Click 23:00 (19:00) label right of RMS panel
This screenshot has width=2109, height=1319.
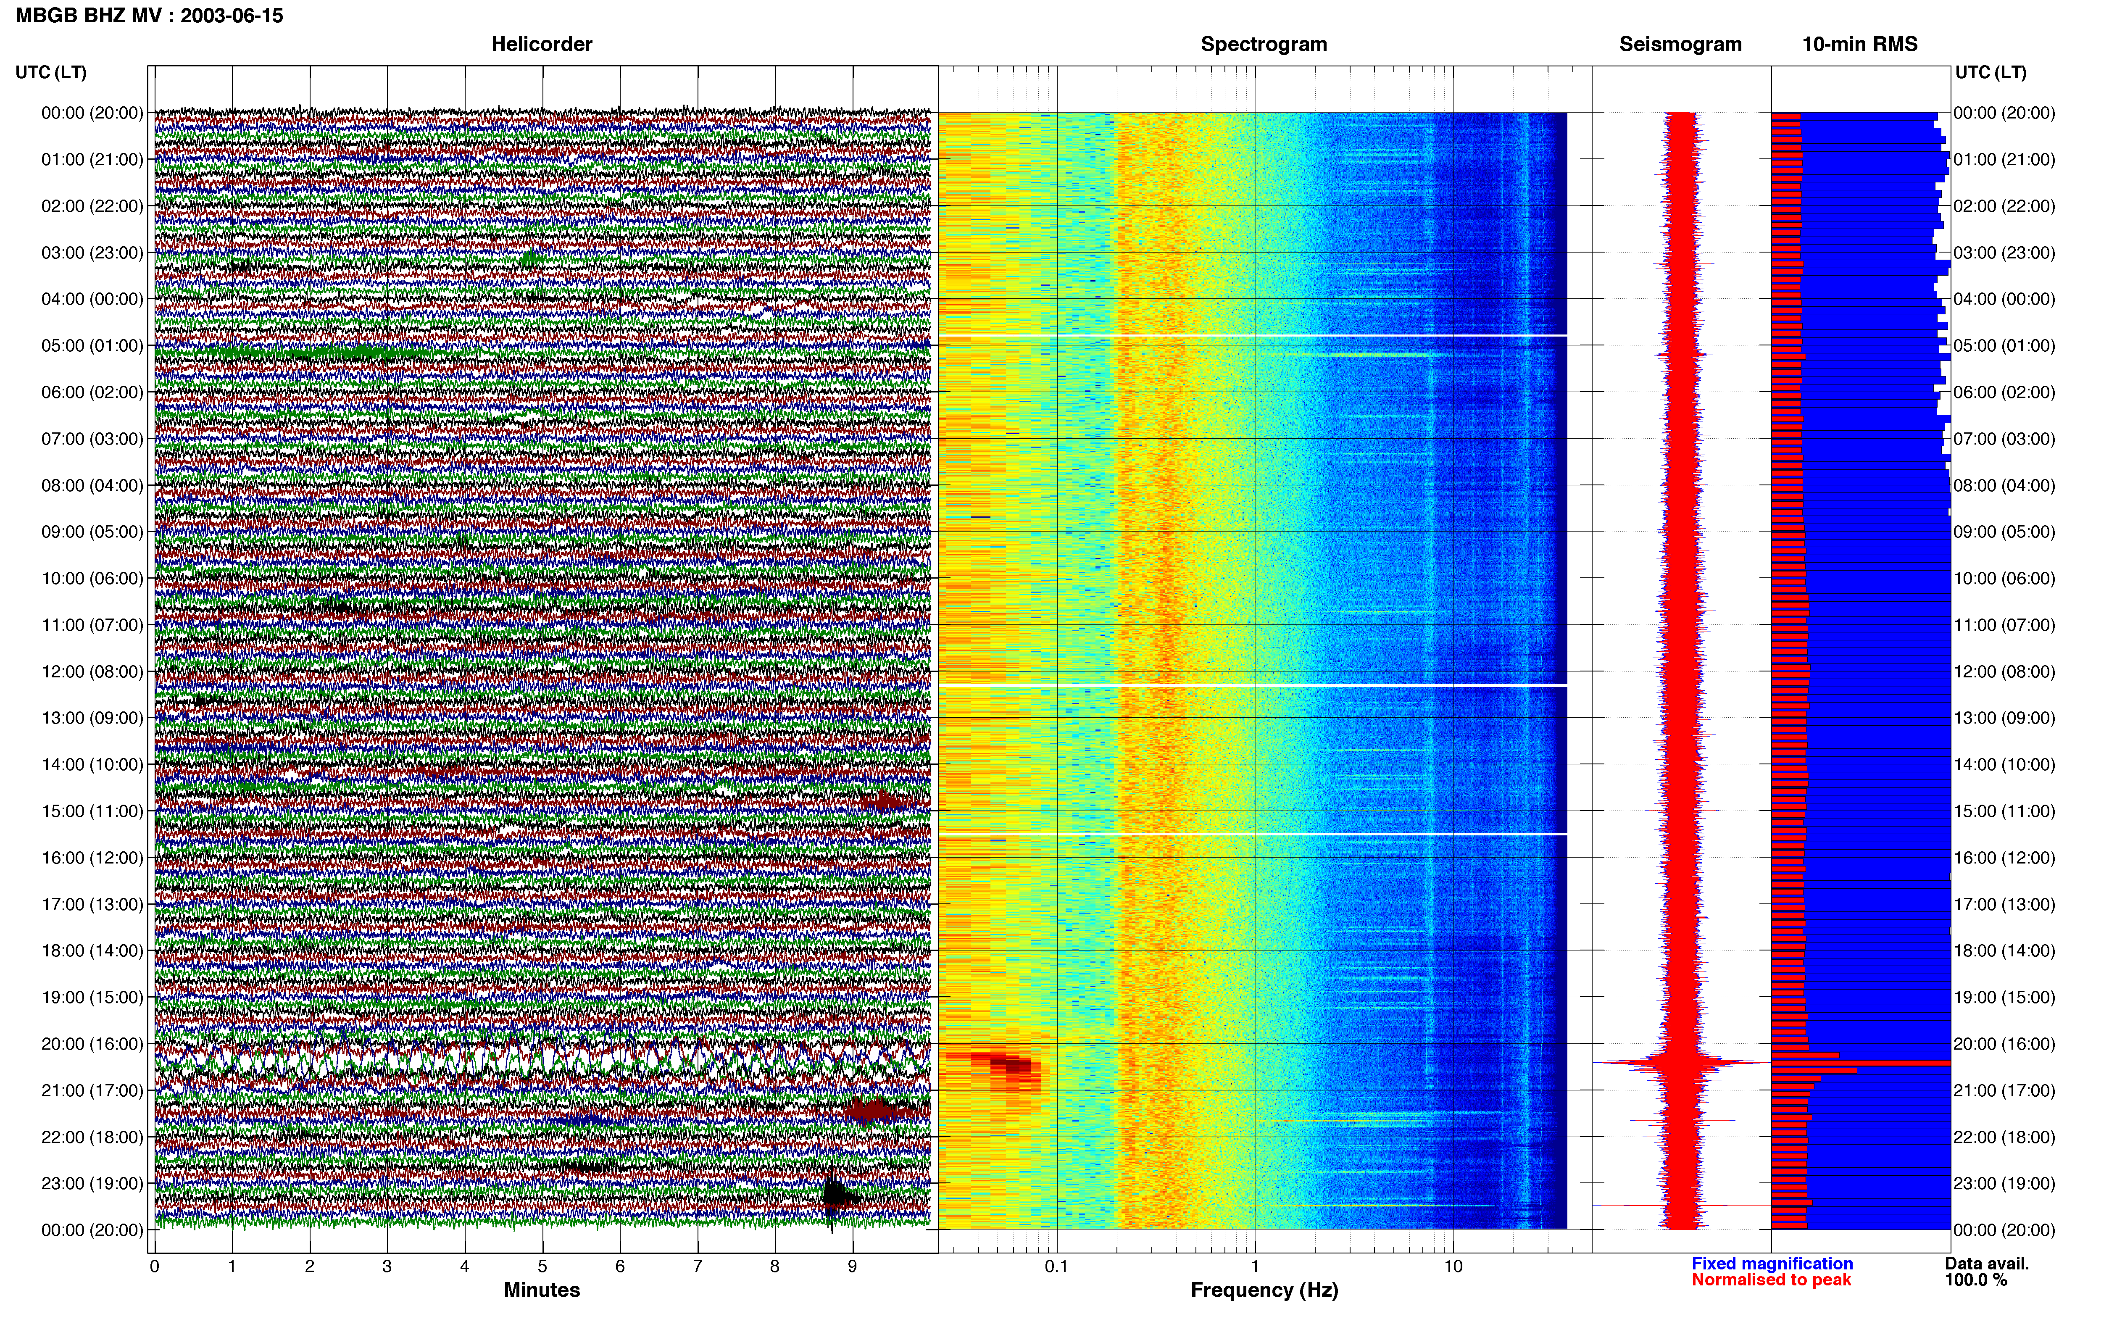click(2004, 1184)
